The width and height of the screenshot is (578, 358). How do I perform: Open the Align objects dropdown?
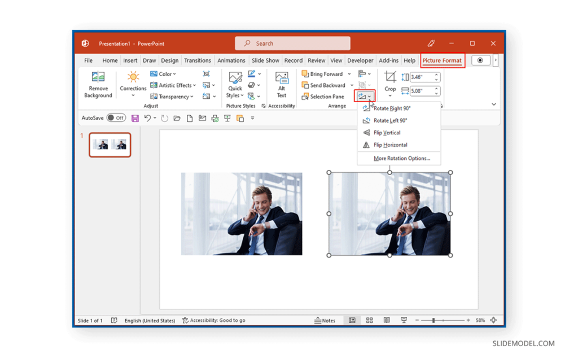pos(365,74)
